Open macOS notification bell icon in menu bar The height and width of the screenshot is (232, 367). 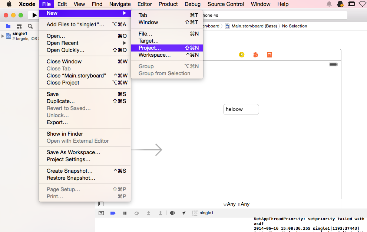329,4
